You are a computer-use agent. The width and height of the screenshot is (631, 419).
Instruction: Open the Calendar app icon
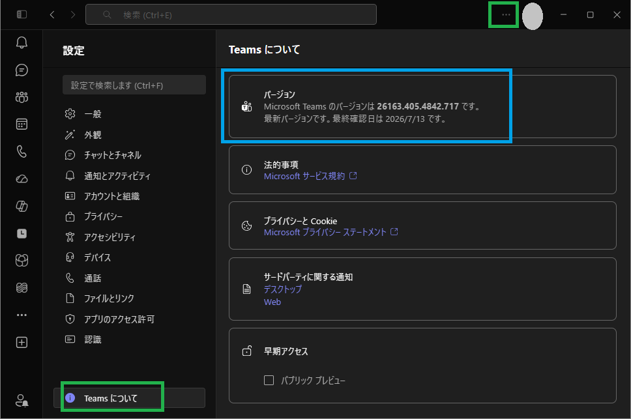click(22, 124)
